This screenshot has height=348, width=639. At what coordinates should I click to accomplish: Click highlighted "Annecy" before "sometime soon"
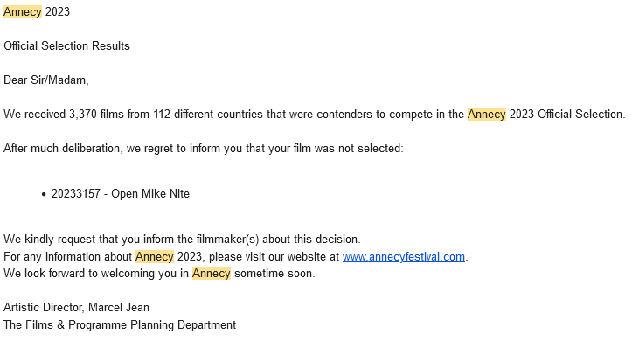pyautogui.click(x=212, y=274)
